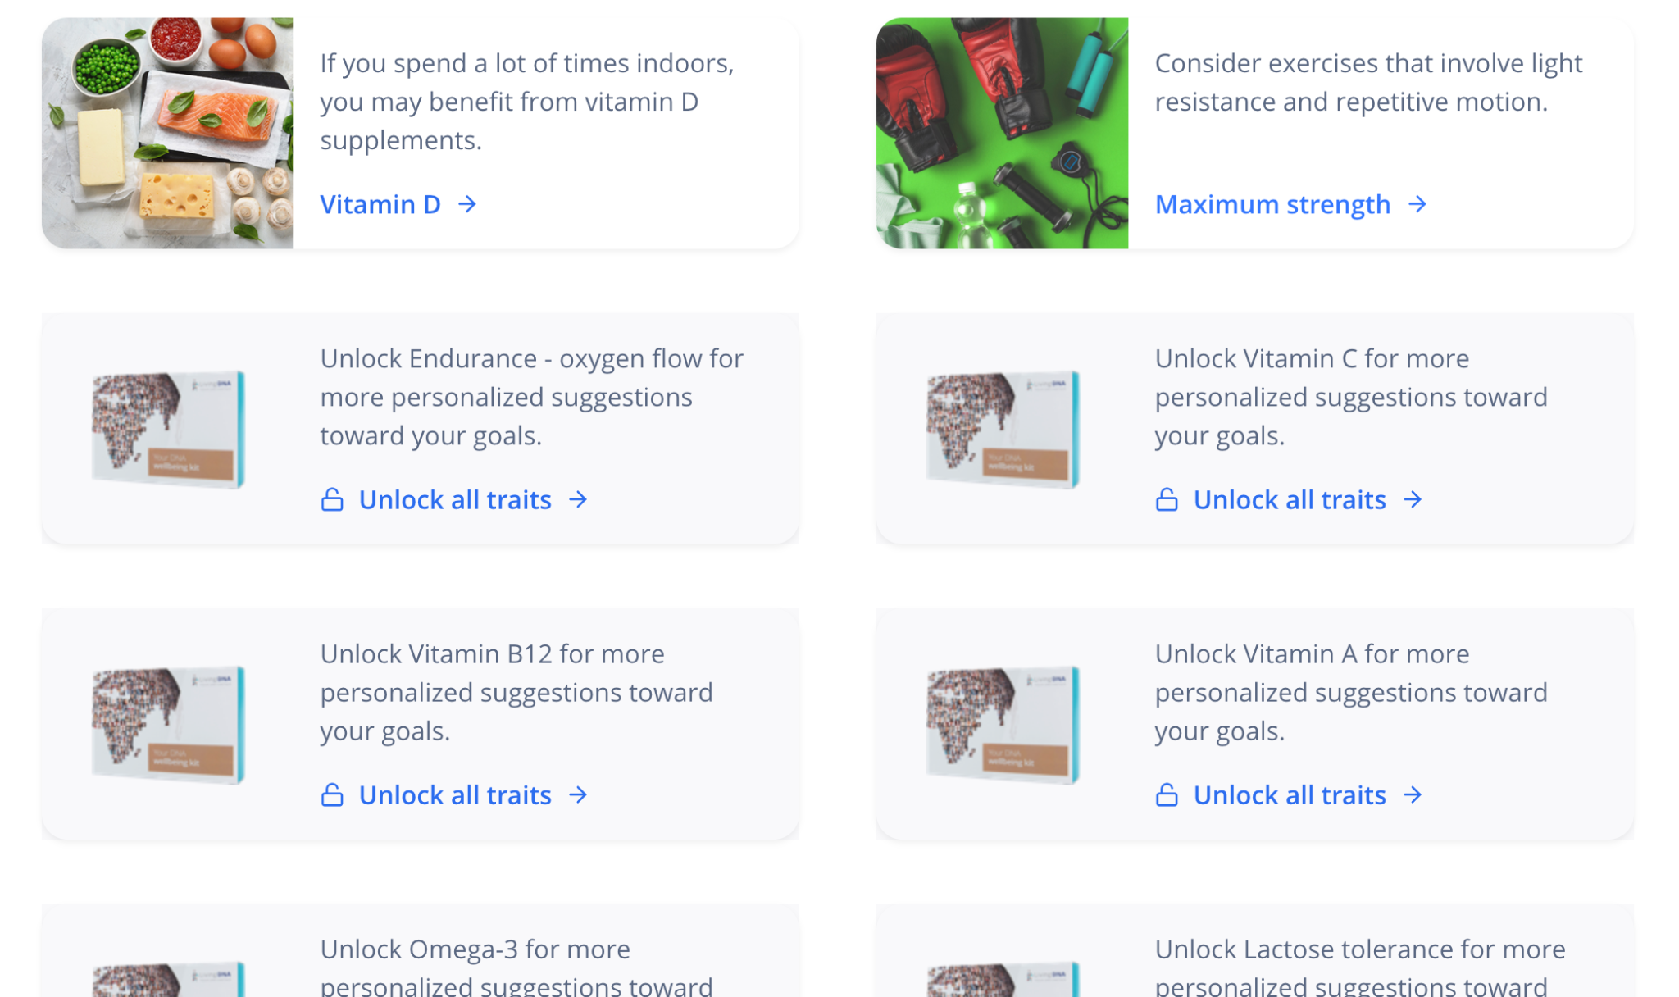1679x997 pixels.
Task: Open Unlock all traits for Vitamin B12
Action: tap(454, 794)
